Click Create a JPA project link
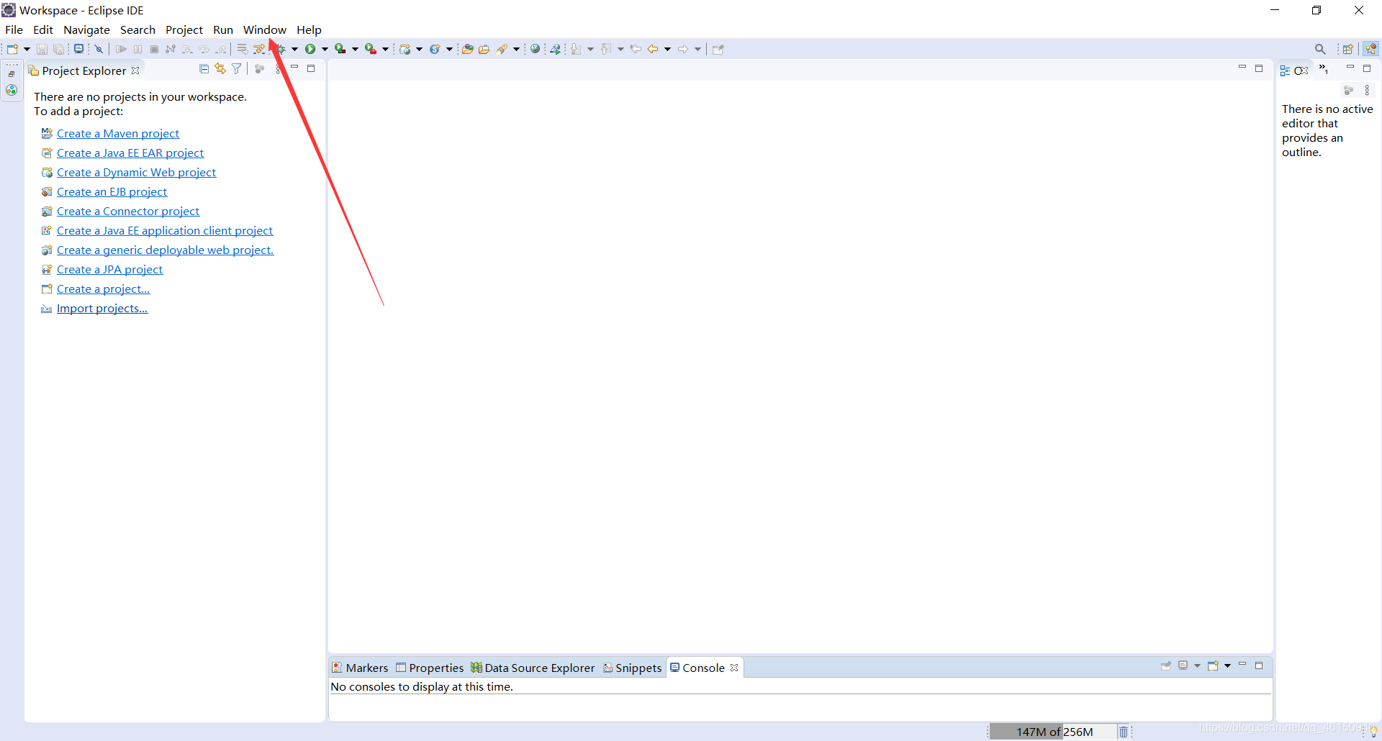 109,269
